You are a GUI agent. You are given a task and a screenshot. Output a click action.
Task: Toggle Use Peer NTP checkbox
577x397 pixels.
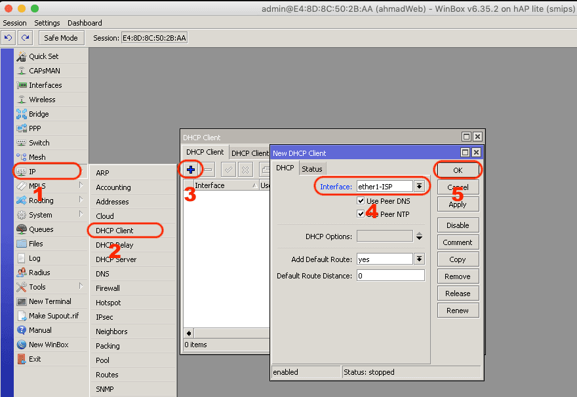click(361, 214)
